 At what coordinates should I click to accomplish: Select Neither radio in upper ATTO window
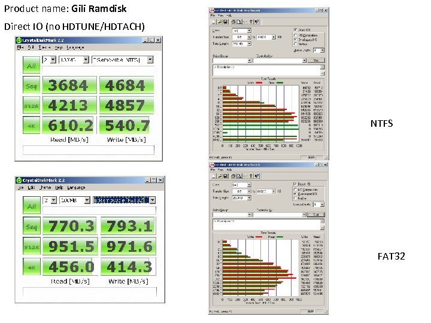tap(295, 44)
